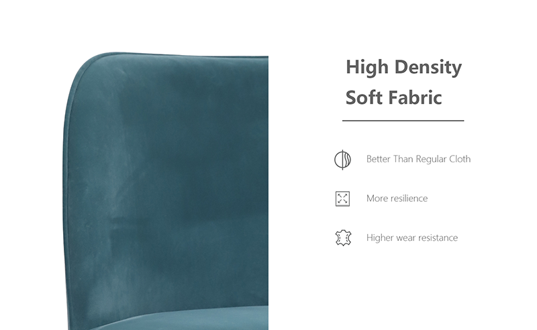This screenshot has width=537, height=330.
Task: Select the 'Better Than Regular Cloth' text
Action: pos(418,159)
